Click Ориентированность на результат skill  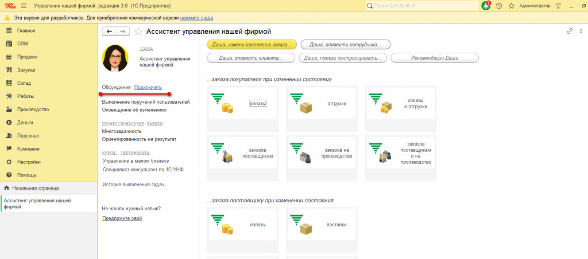139,139
